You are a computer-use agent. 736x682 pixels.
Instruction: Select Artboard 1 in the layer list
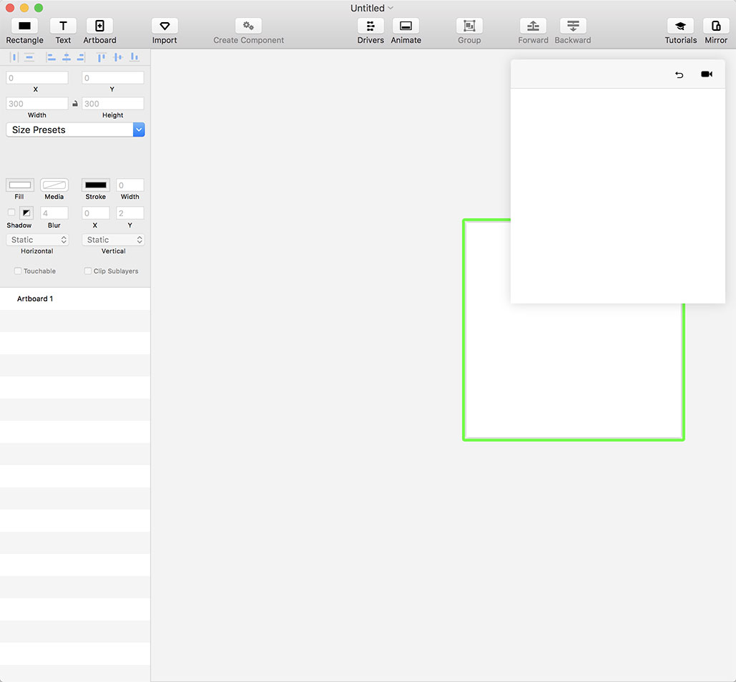(36, 298)
